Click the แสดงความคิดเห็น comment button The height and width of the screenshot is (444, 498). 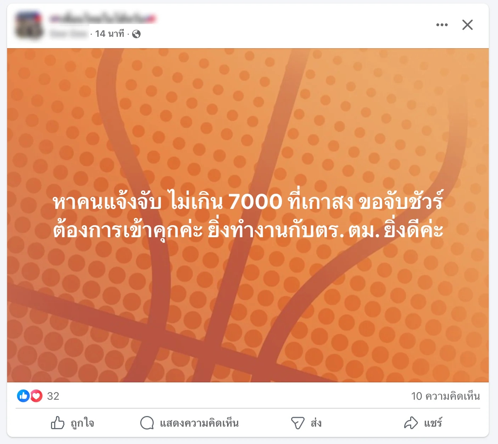(199, 423)
